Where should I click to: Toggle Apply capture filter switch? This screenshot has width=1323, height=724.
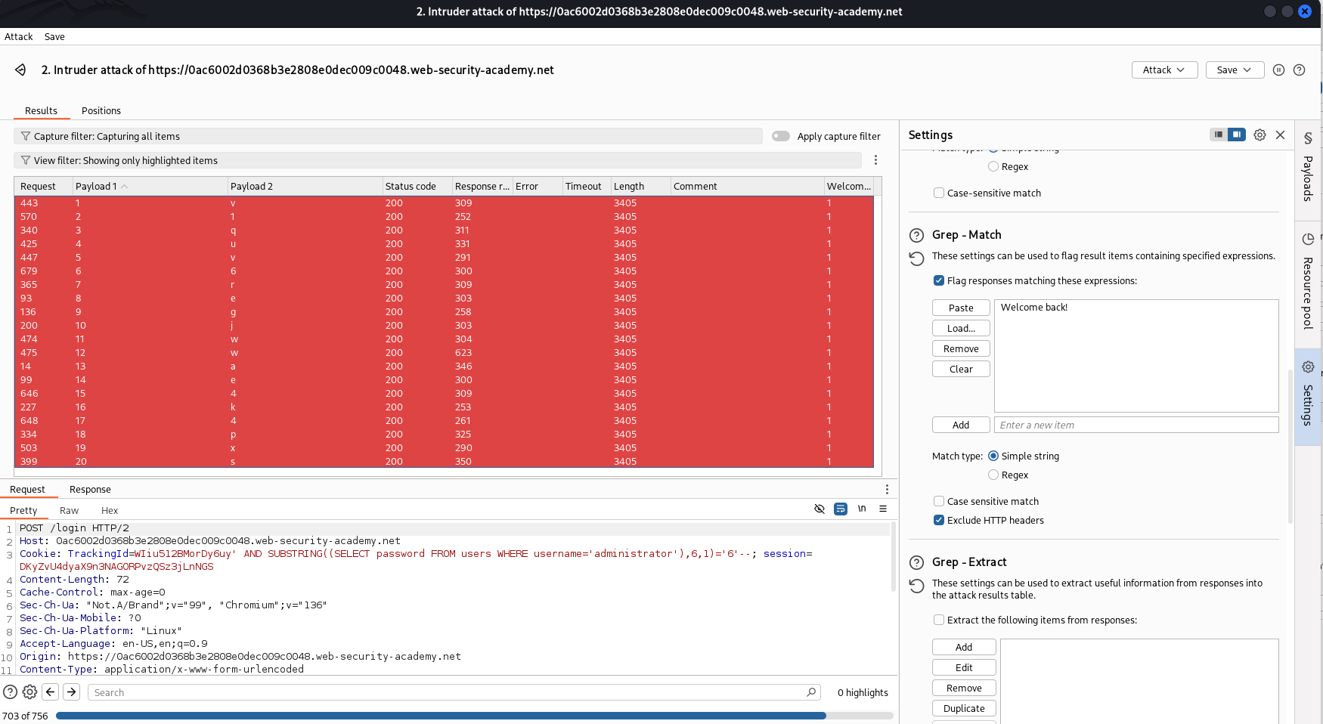[781, 136]
